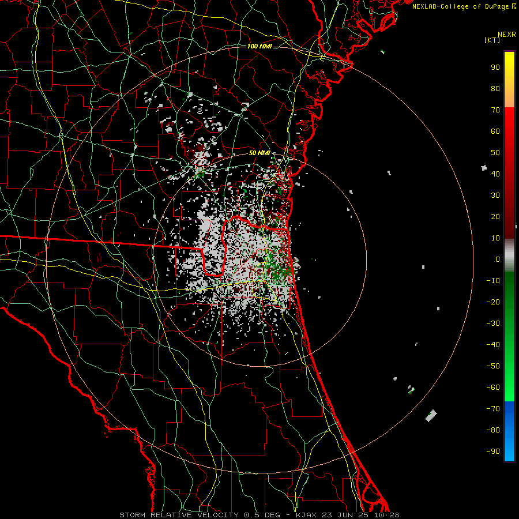This screenshot has width=519, height=519.
Task: Click the positive 20 knots scale value
Action: point(495,216)
